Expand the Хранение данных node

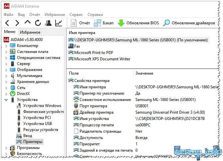6,82
